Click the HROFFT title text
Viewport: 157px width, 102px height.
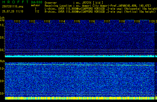(x=15, y=2)
